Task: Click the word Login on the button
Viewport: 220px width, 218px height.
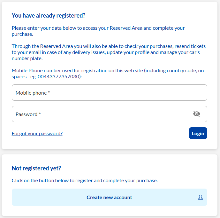Action: pos(198,133)
